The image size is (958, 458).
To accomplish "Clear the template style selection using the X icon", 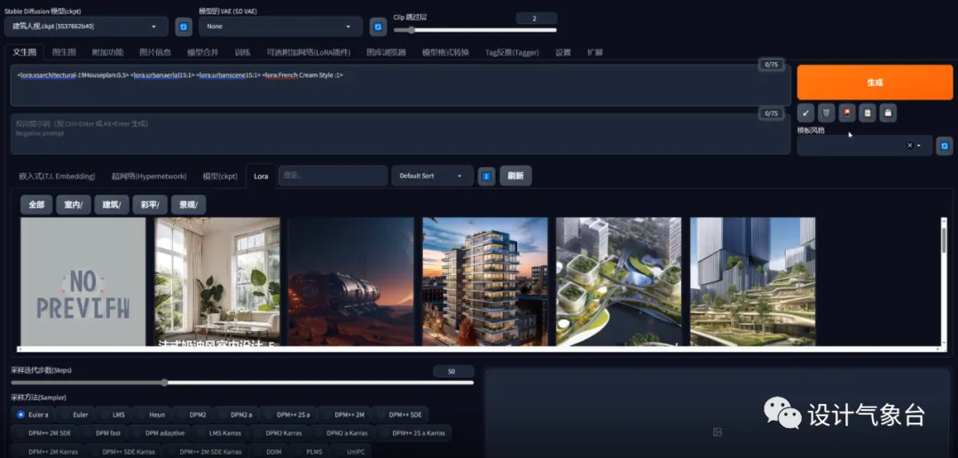I will click(910, 146).
